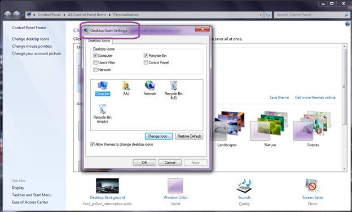
Task: Click the Save theme link
Action: [279, 97]
